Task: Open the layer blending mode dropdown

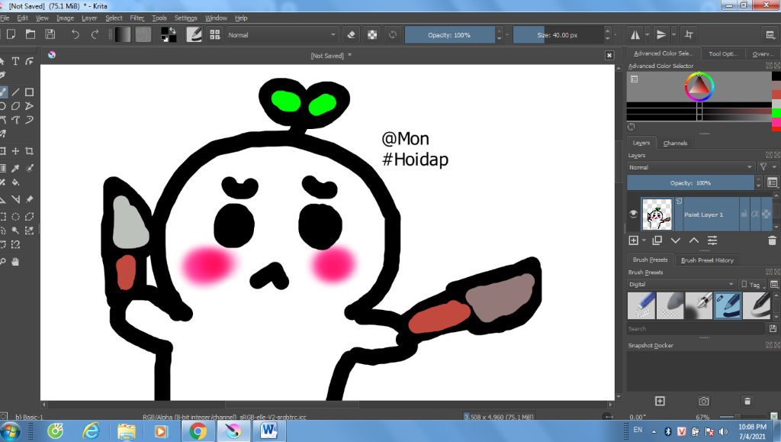Action: point(690,167)
